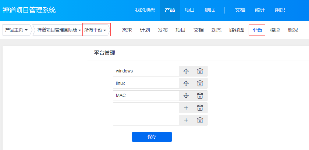The width and height of the screenshot is (309, 150).
Task: Open 统计 in top navigation
Action: coord(260,10)
